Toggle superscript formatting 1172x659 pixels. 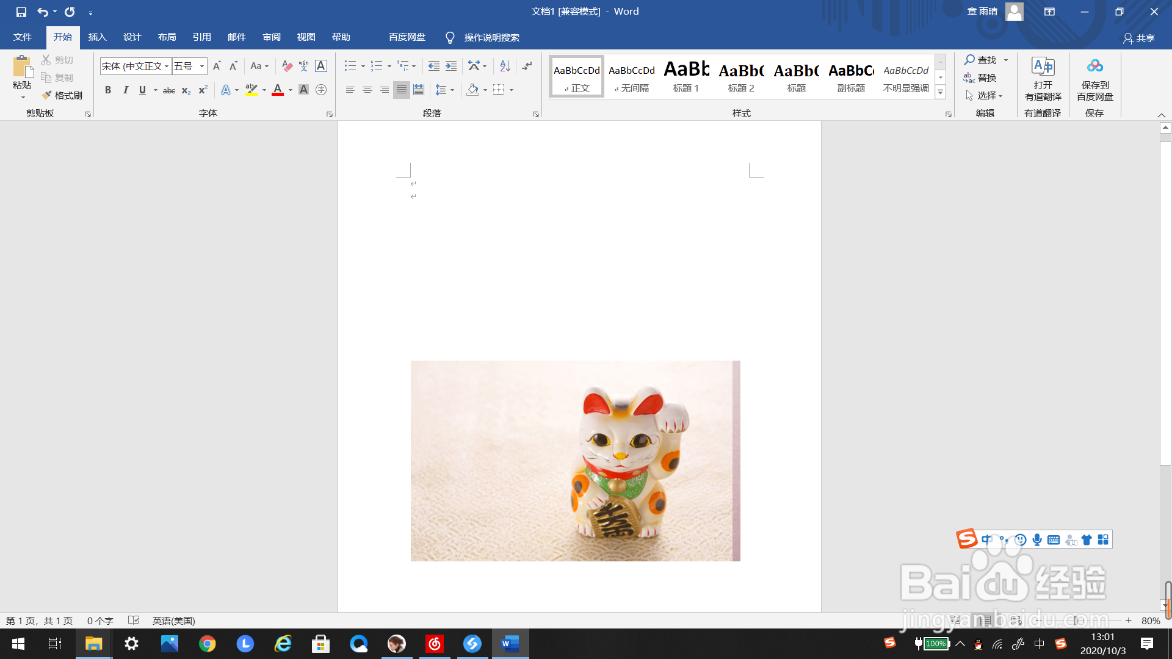tap(203, 90)
